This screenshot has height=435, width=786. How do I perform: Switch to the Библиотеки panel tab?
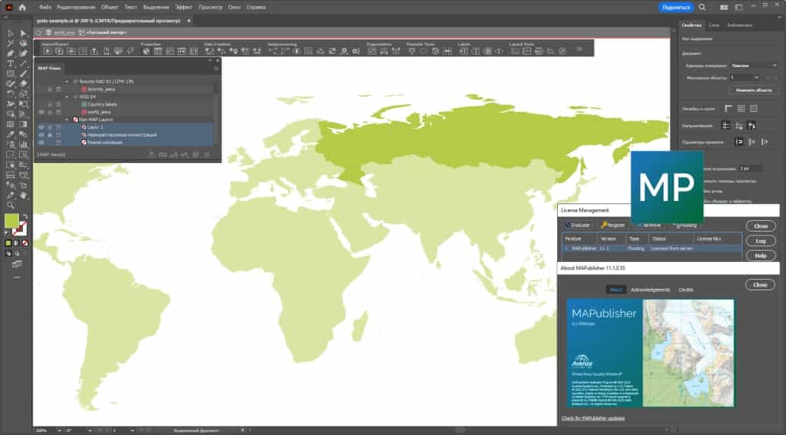(739, 25)
